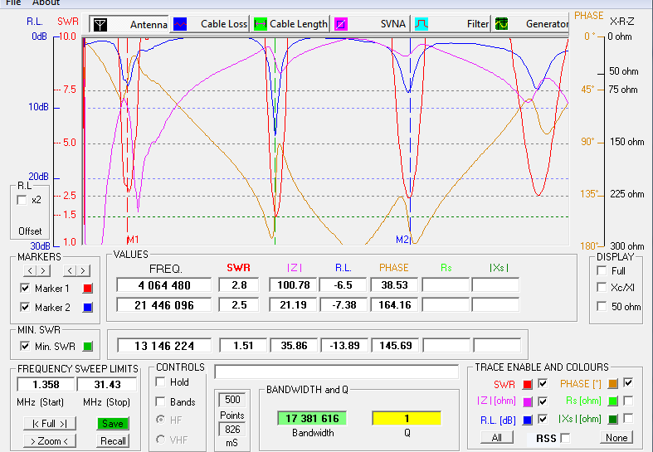
Task: Click the Recall button
Action: click(x=113, y=440)
